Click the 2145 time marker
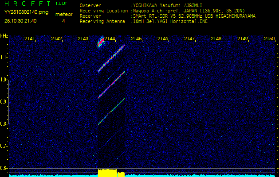The height and width of the screenshot is (177, 279). (x=136, y=39)
